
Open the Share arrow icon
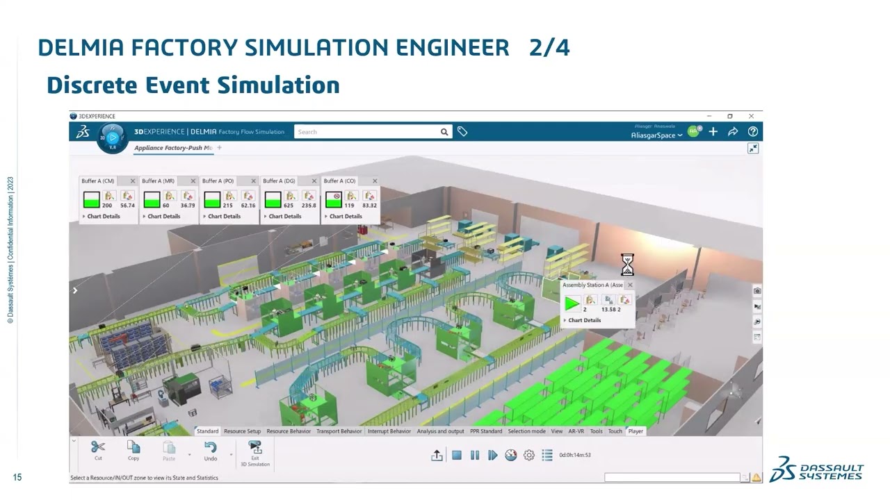[733, 131]
